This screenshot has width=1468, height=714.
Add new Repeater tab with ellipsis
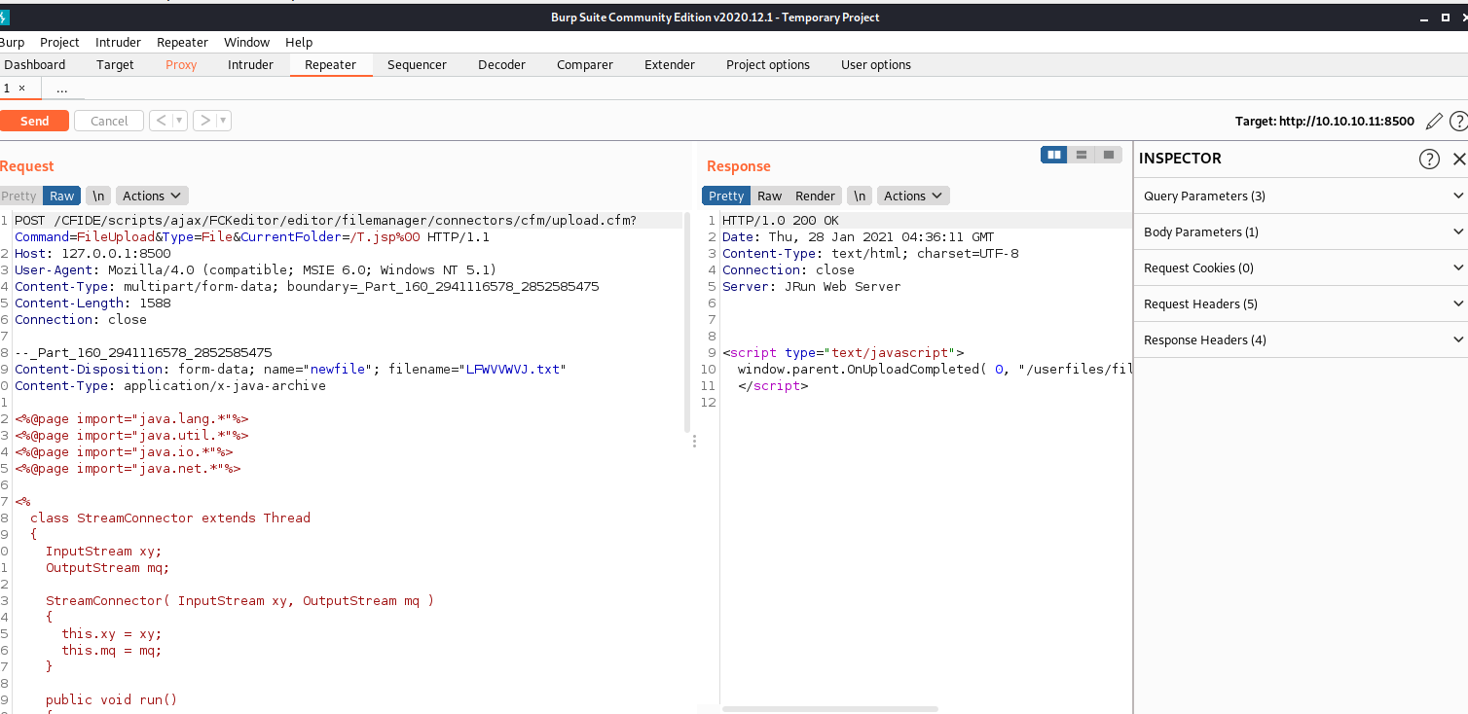click(62, 88)
